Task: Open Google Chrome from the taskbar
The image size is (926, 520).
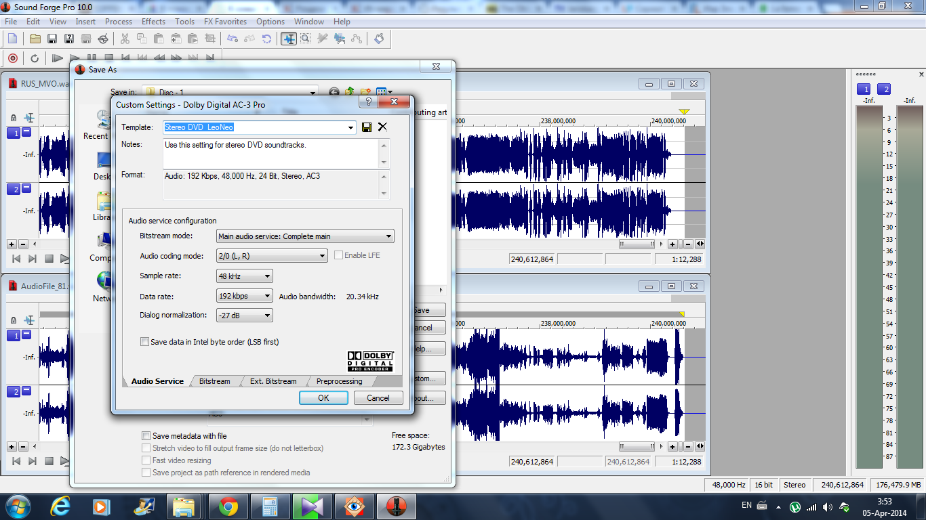Action: pyautogui.click(x=228, y=506)
